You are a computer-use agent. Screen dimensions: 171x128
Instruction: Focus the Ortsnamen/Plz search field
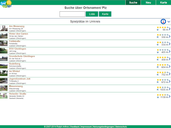(x=72, y=14)
